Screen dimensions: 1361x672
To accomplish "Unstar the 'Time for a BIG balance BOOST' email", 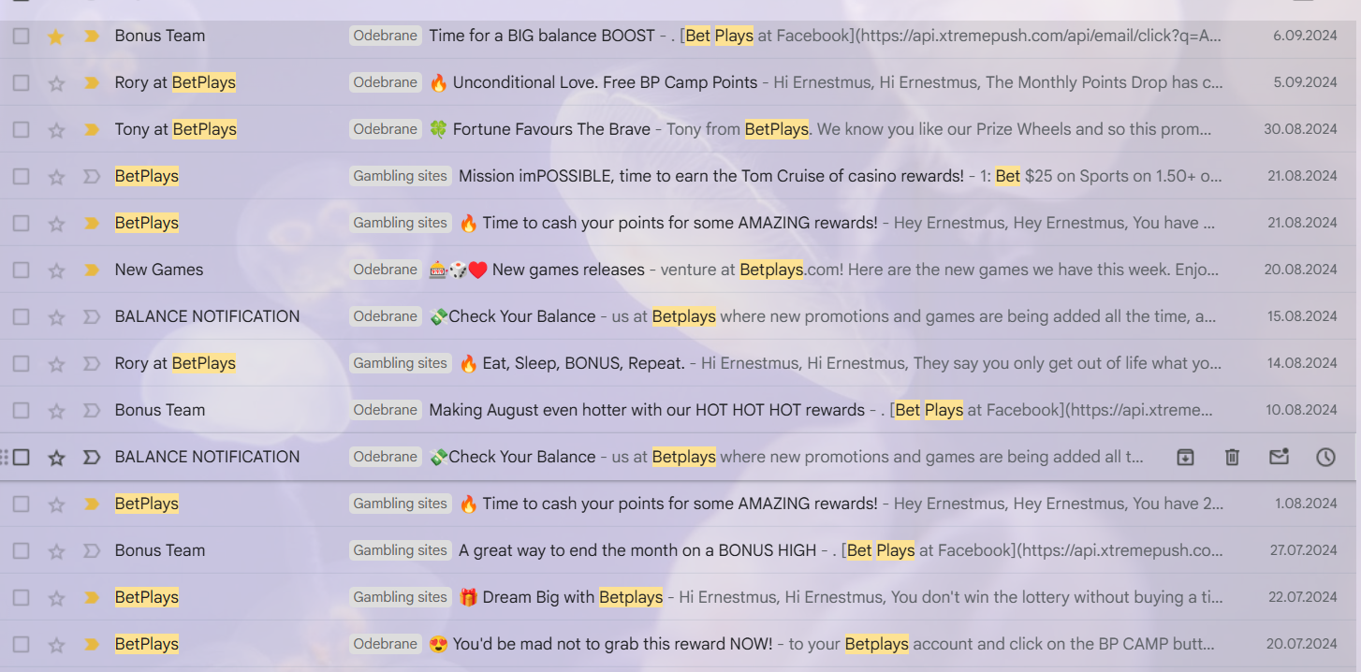I will pos(56,37).
